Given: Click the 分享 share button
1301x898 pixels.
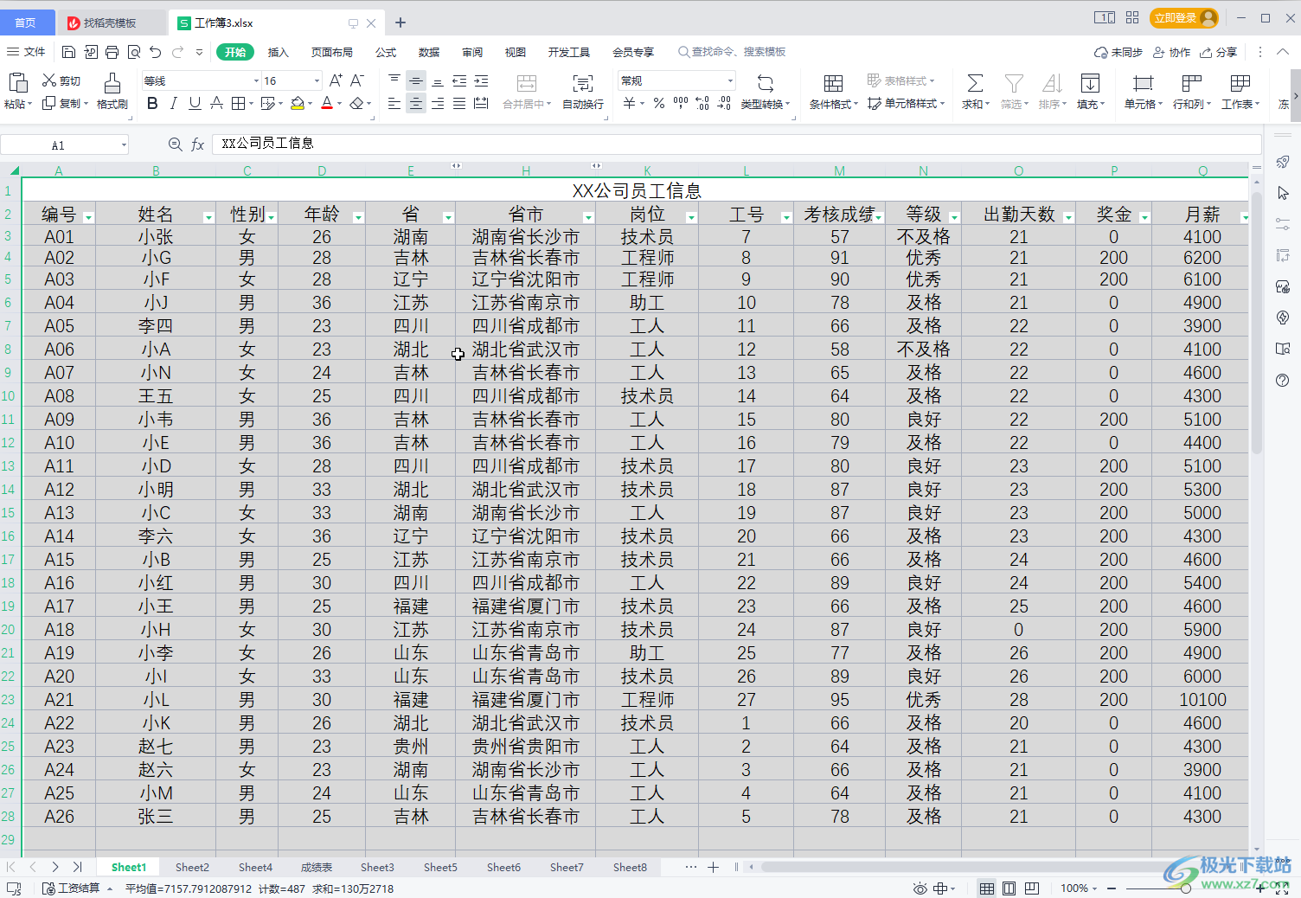Looking at the screenshot, I should pyautogui.click(x=1219, y=53).
